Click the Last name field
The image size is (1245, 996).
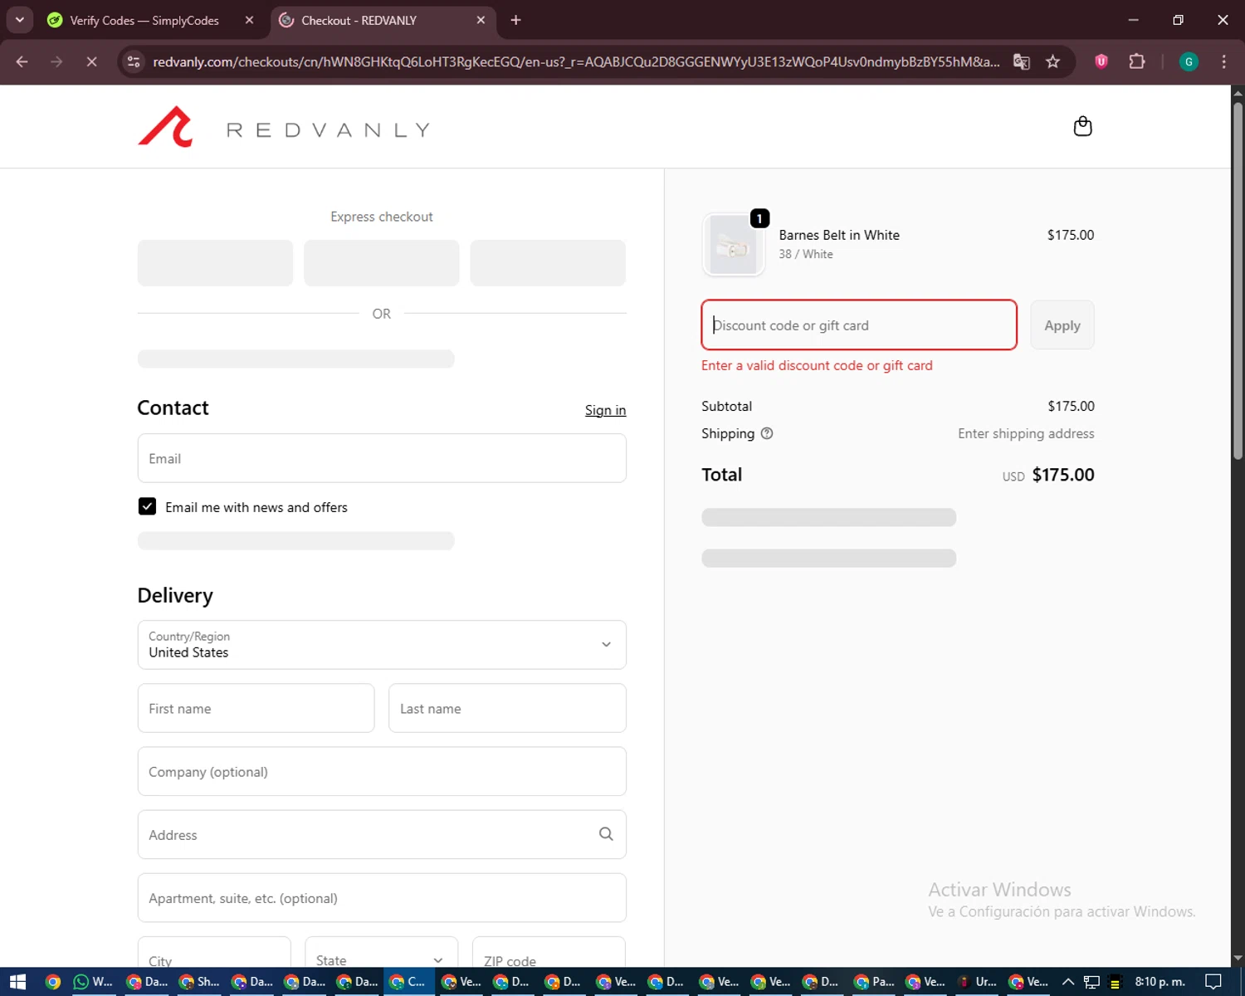(507, 708)
